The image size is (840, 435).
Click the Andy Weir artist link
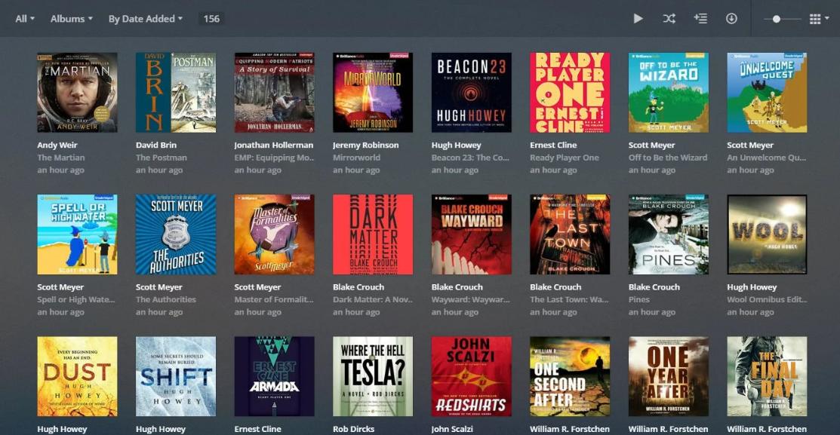[x=57, y=145]
